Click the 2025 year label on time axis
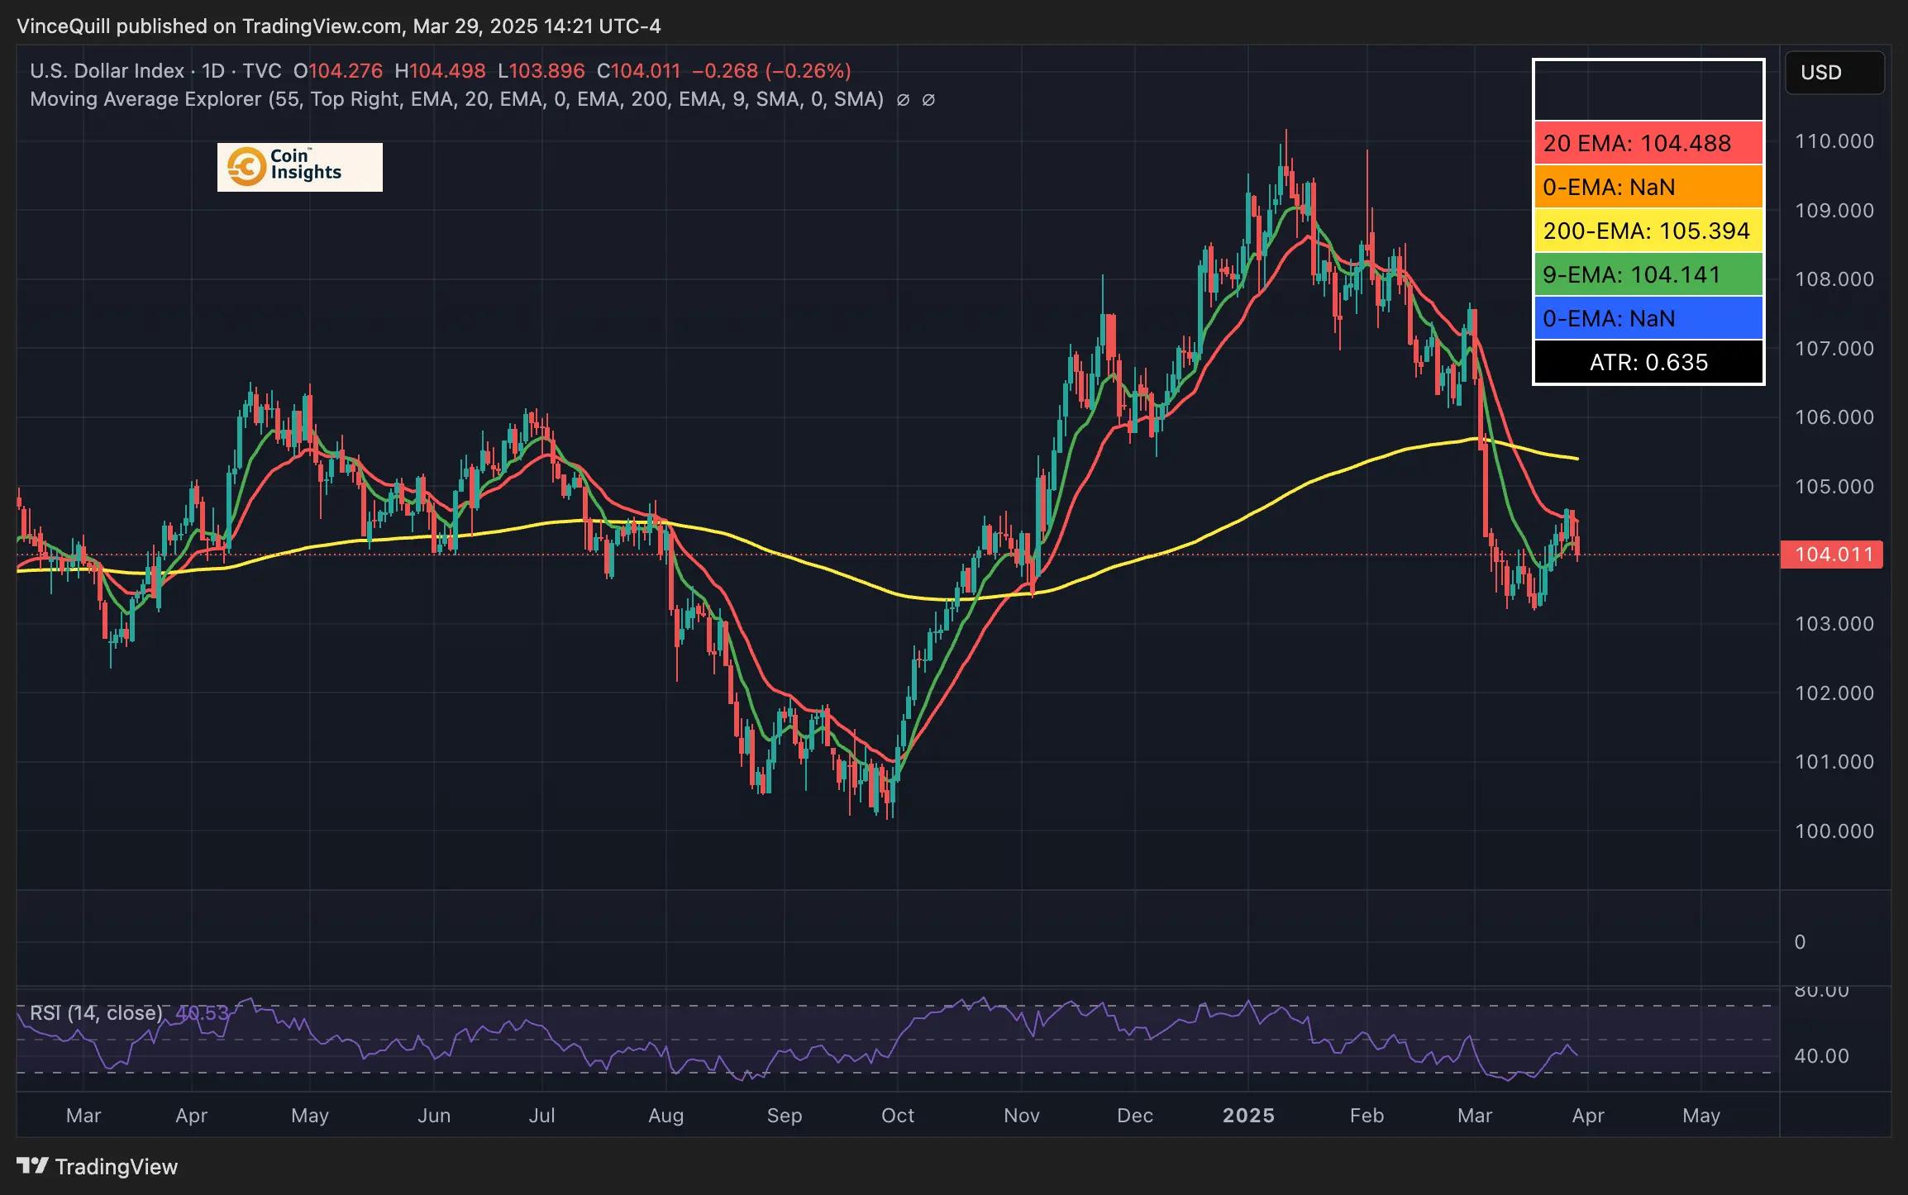 click(1248, 1116)
